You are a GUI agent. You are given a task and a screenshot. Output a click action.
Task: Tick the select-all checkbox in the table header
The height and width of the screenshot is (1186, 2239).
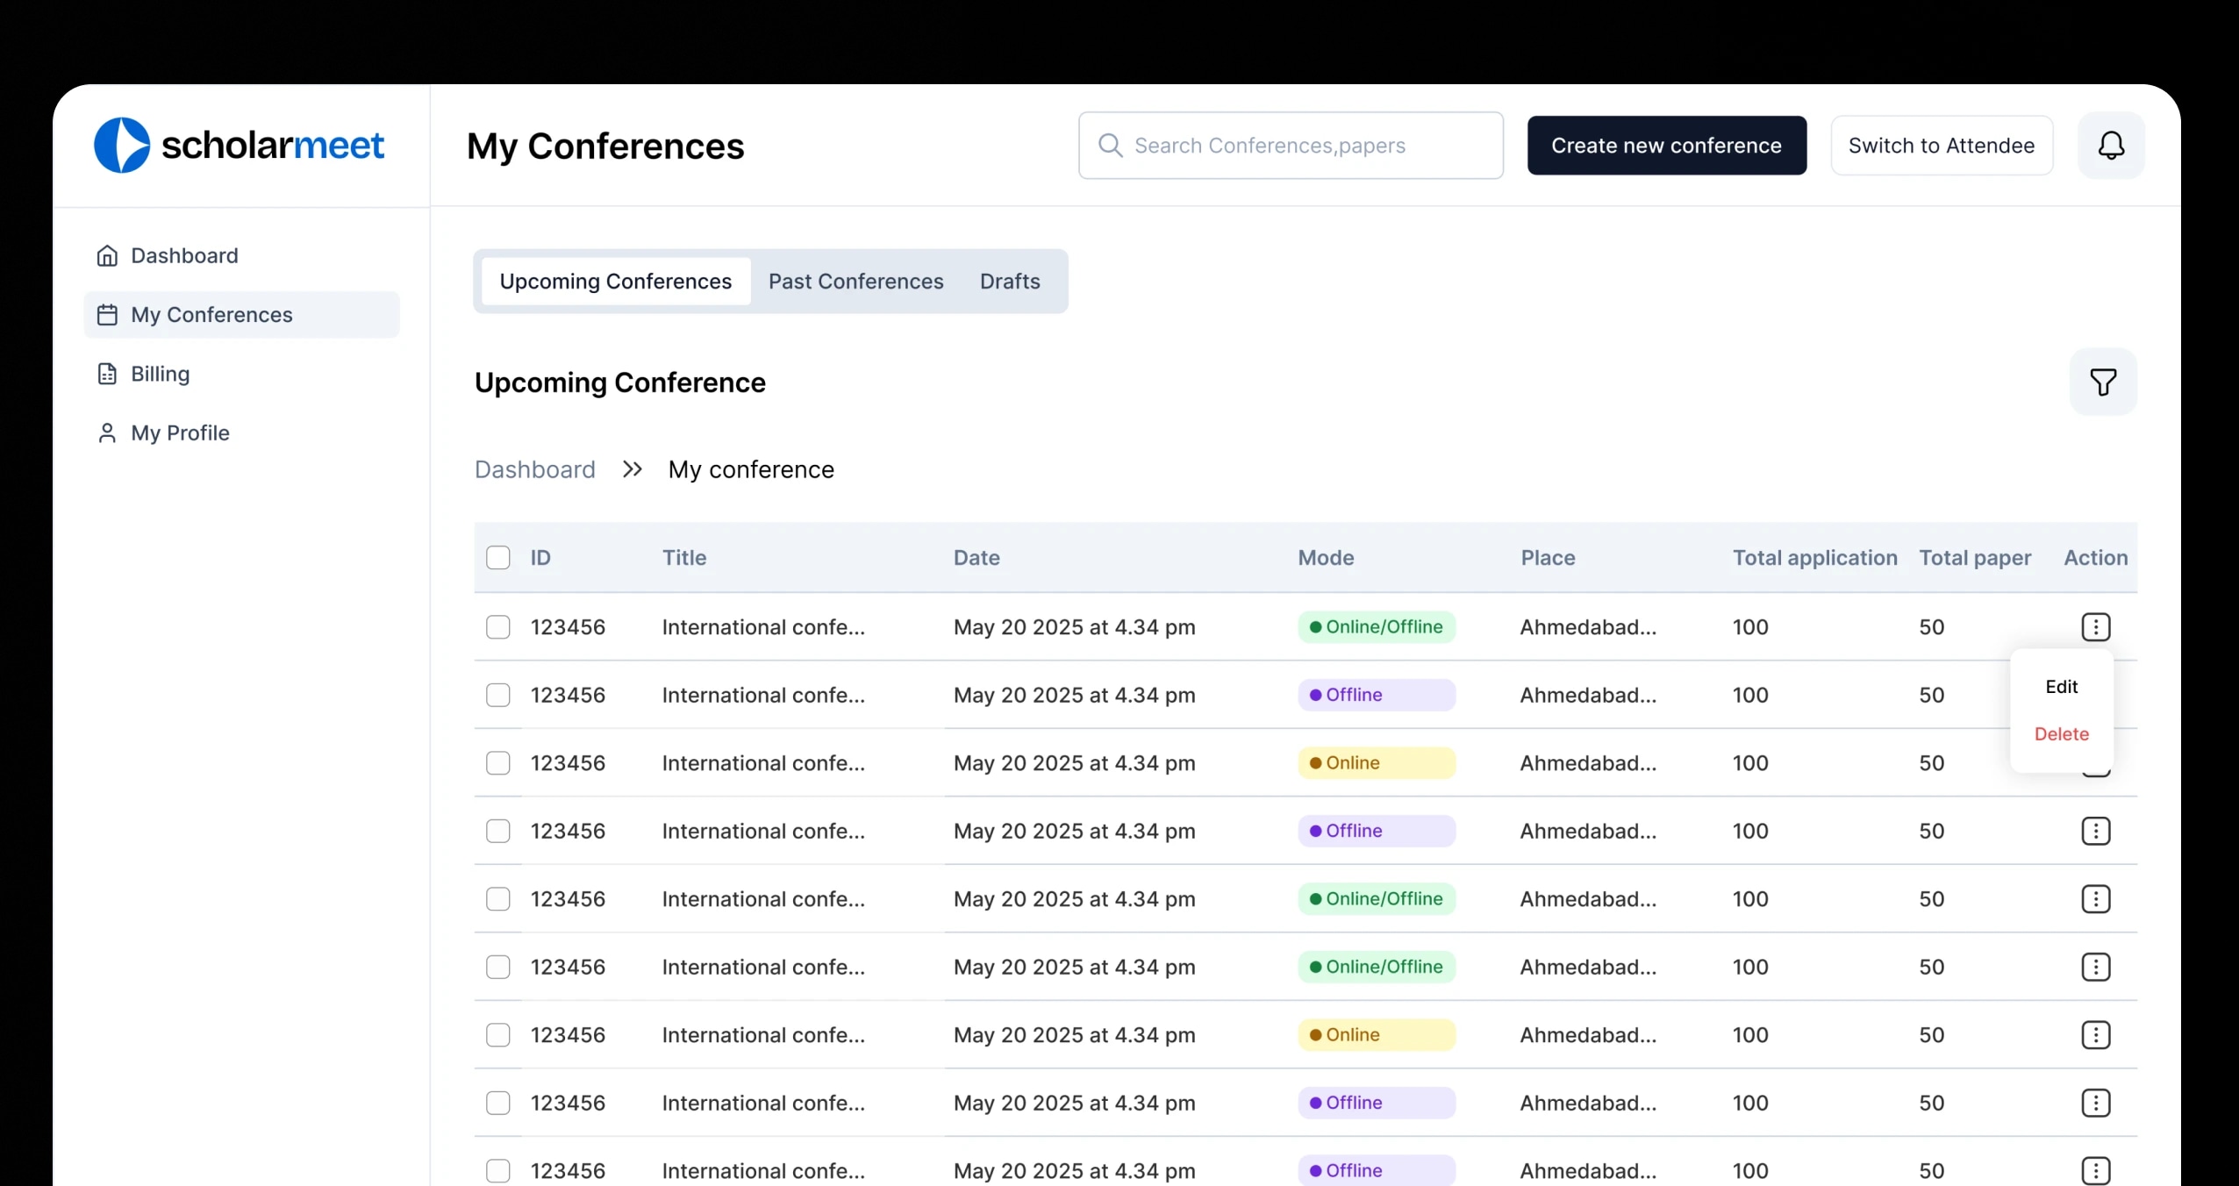pyautogui.click(x=498, y=558)
